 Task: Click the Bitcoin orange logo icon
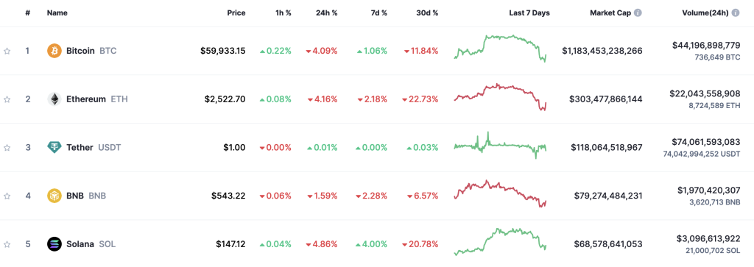pyautogui.click(x=54, y=51)
